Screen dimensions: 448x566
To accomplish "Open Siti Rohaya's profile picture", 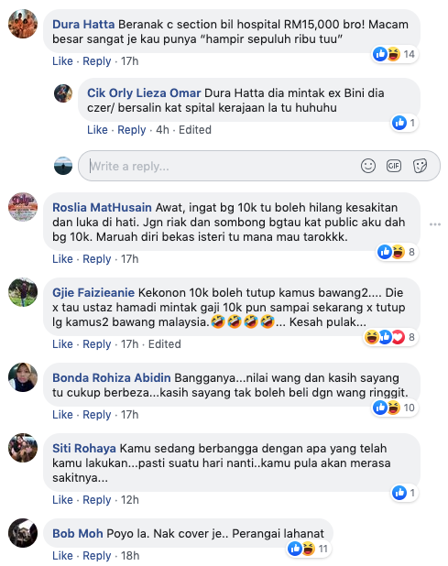I will pos(23,448).
